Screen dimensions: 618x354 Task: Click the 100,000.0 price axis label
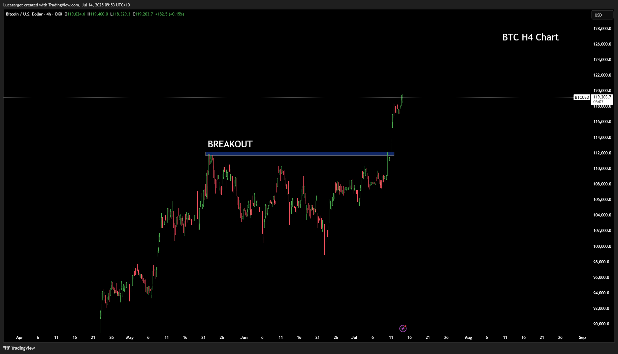602,246
